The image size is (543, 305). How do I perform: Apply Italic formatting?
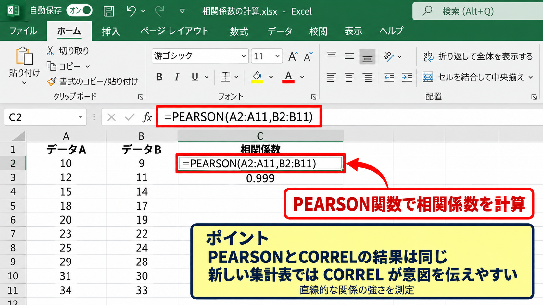(177, 77)
